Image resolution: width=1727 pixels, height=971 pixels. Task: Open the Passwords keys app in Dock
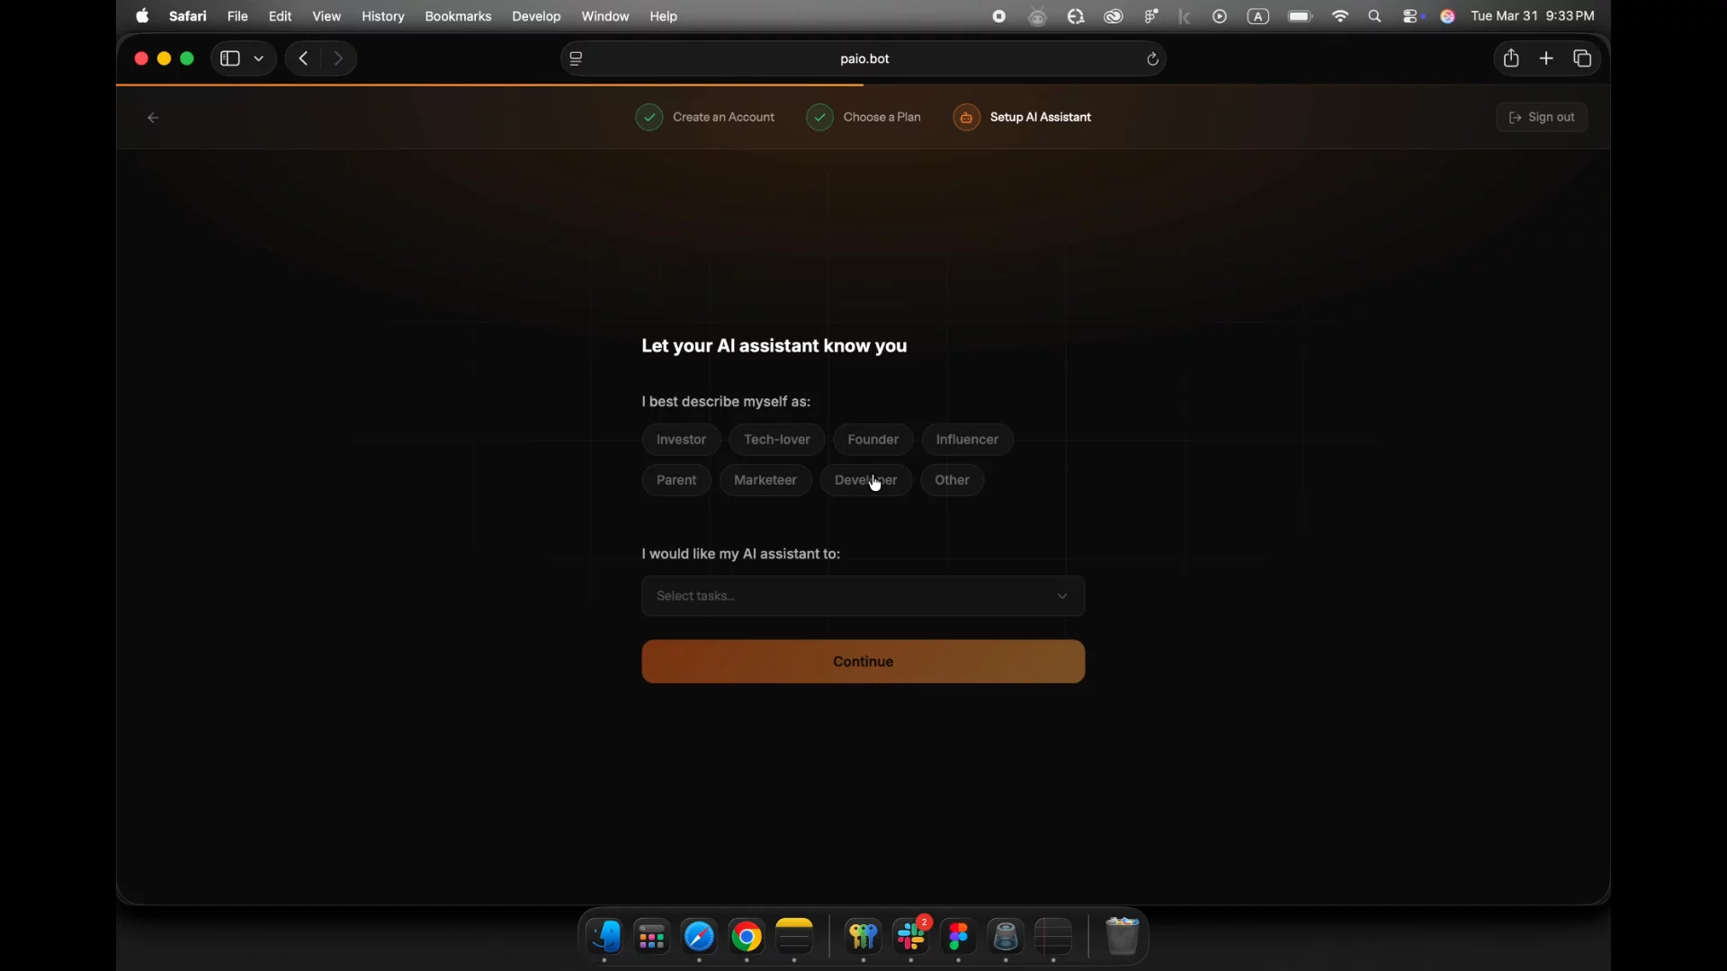[x=863, y=938]
